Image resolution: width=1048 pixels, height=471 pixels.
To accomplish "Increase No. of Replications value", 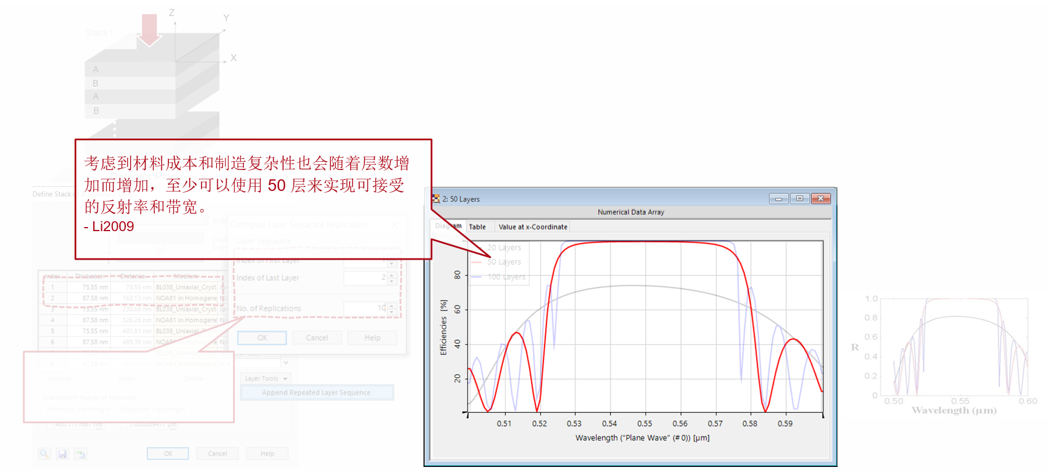I will pos(392,305).
